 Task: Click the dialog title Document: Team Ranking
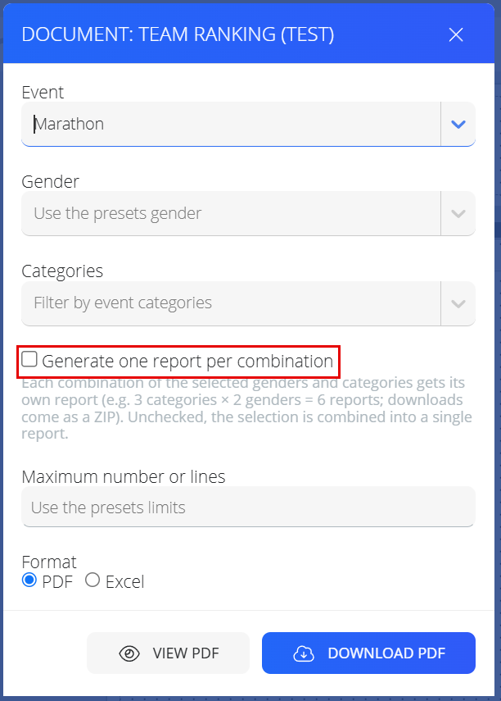(x=178, y=34)
